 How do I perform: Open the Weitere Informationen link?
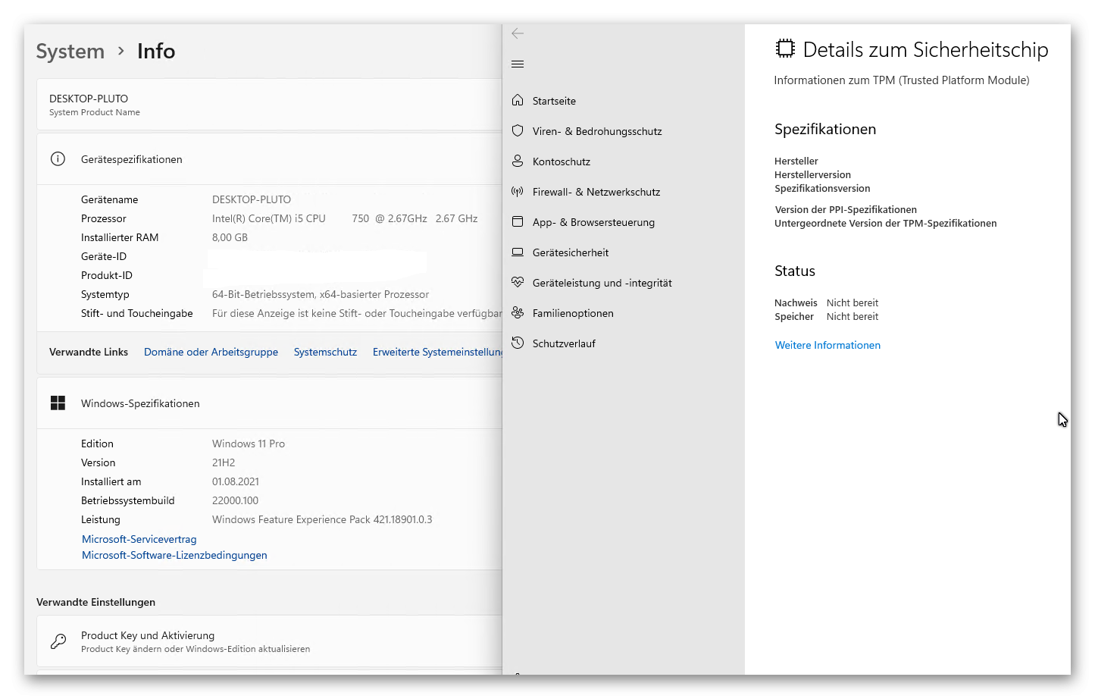[x=828, y=345]
